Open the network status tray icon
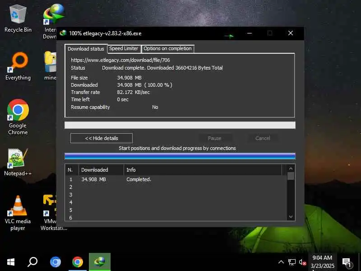The width and height of the screenshot is (361, 271). point(292,262)
